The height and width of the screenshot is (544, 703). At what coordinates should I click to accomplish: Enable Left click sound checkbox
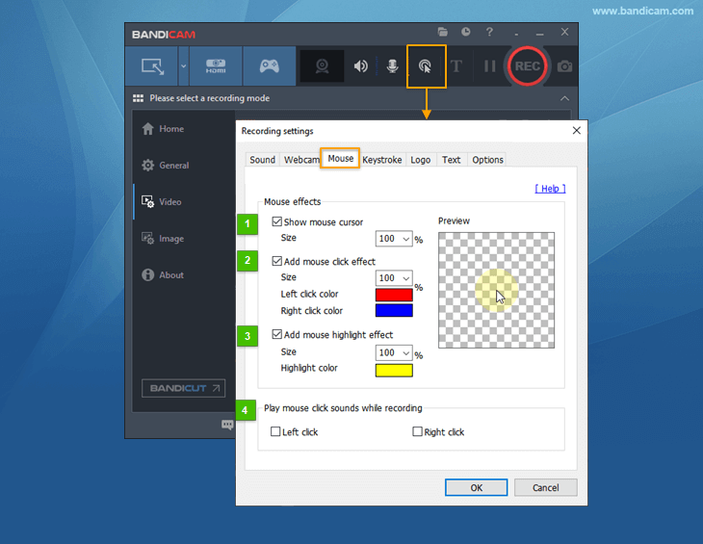[275, 431]
